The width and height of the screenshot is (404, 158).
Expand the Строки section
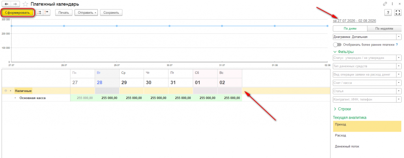(x=344, y=109)
